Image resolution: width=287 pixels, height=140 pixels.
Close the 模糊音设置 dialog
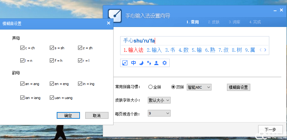(108, 23)
